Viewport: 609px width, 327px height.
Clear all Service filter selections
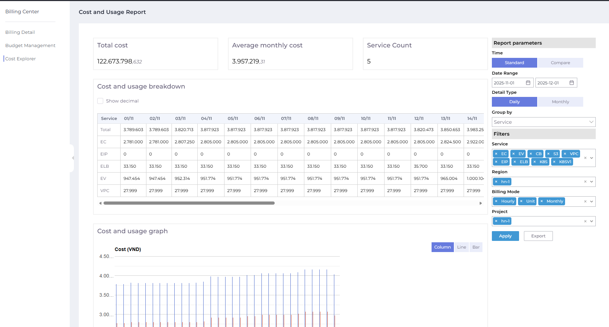[585, 158]
